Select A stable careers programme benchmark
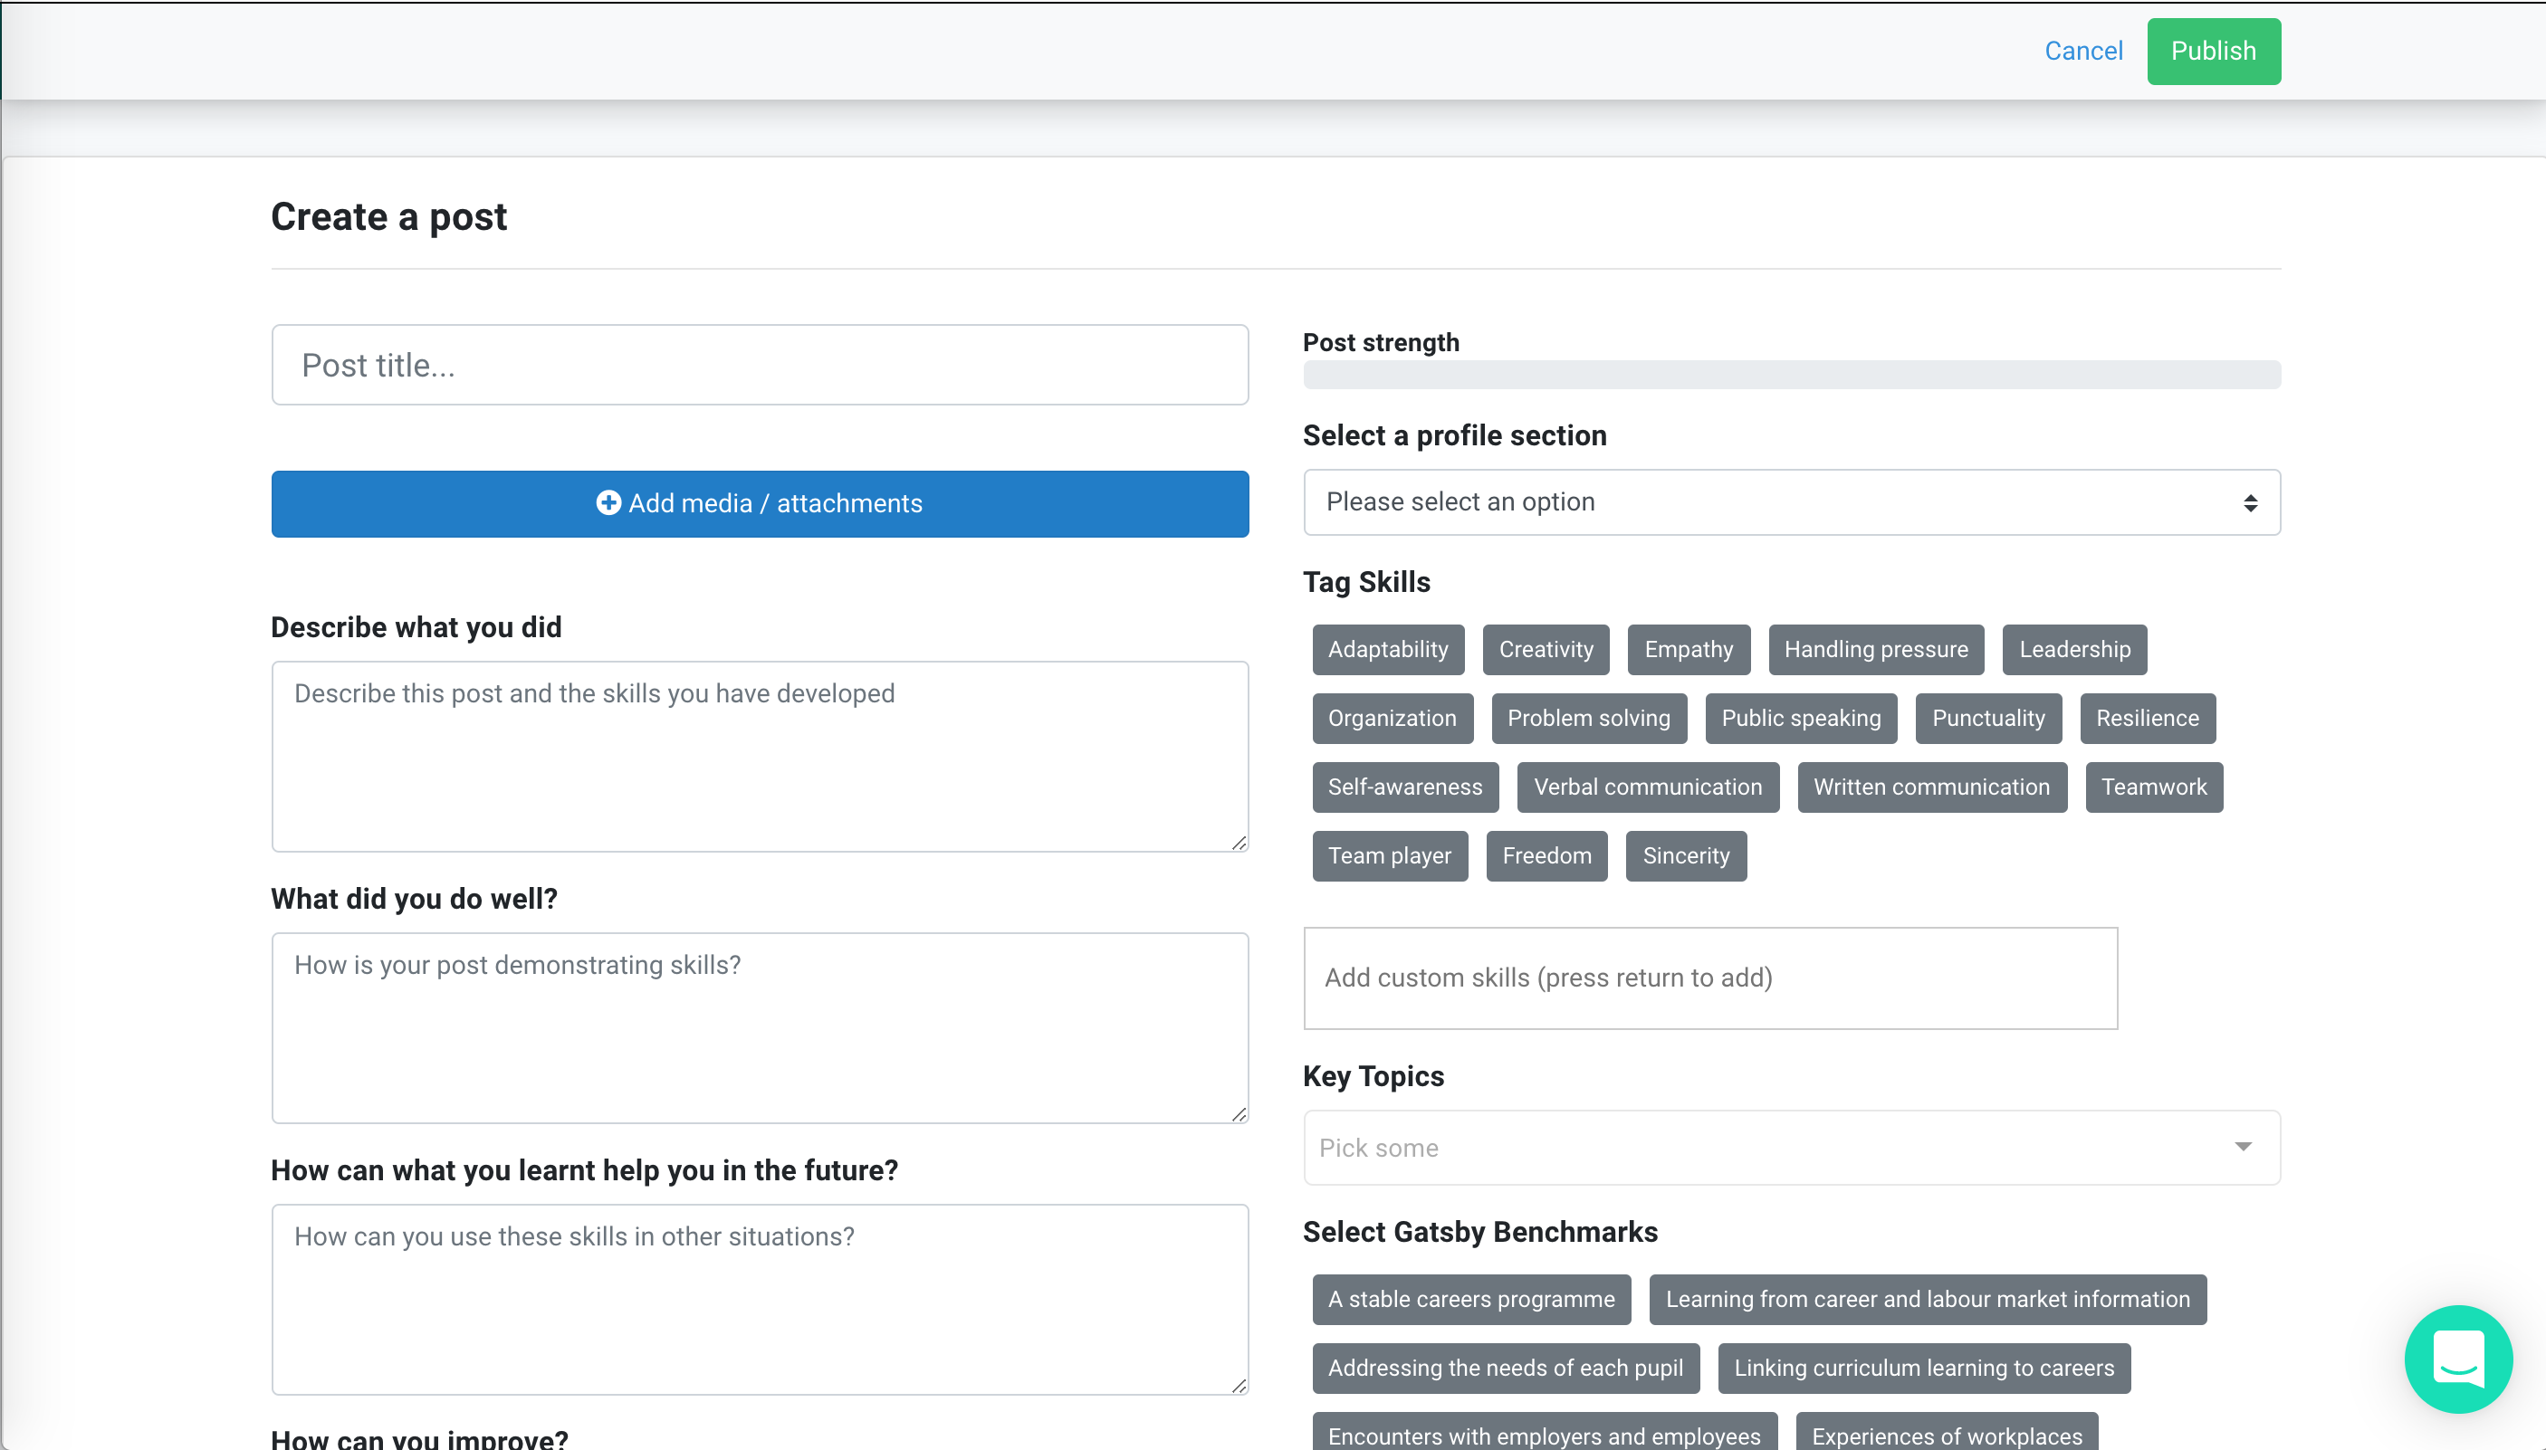The width and height of the screenshot is (2546, 1450). (x=1471, y=1299)
